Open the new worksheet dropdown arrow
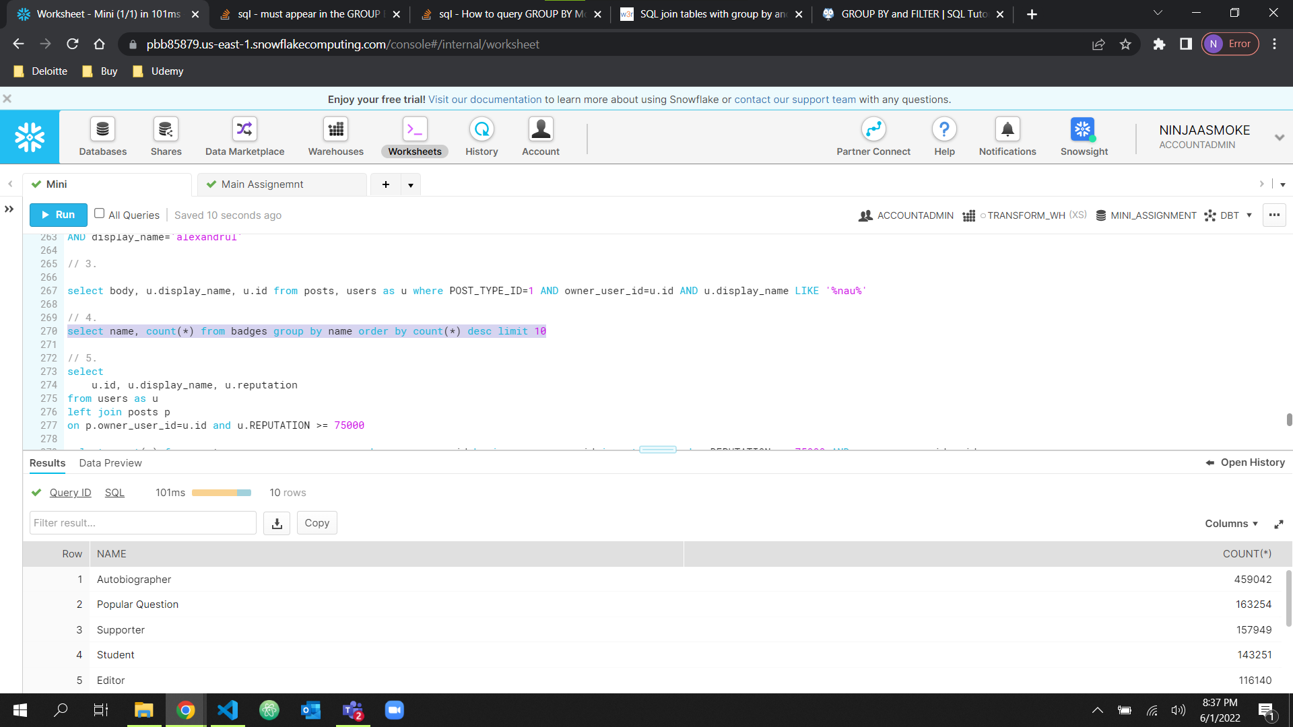Image resolution: width=1293 pixels, height=727 pixels. point(411,184)
